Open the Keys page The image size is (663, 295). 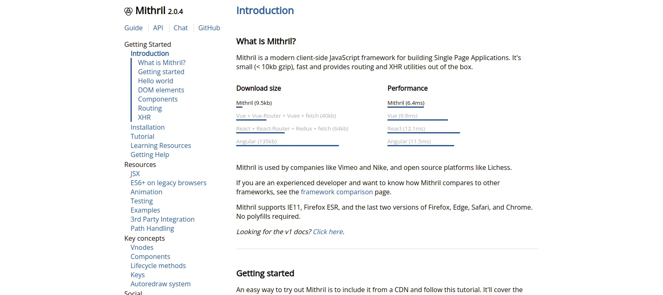[138, 275]
